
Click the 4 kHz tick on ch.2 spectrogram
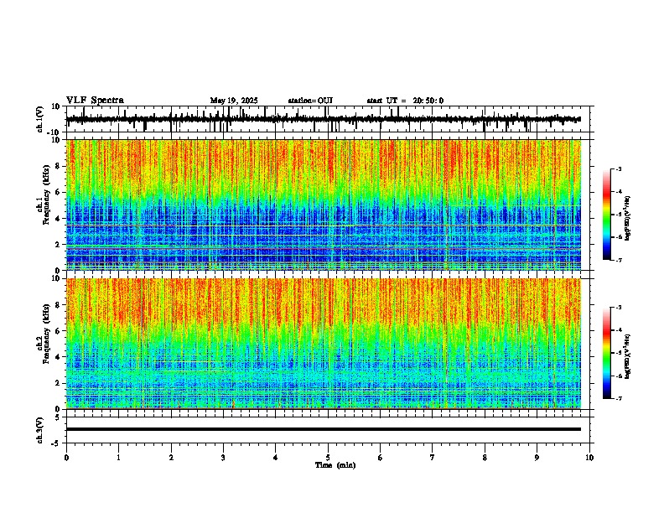click(59, 357)
